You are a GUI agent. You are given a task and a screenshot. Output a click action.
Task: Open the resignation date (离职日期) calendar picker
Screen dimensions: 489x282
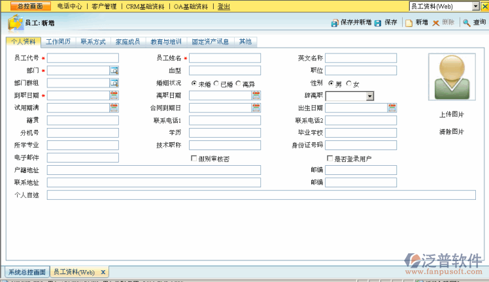click(x=256, y=95)
